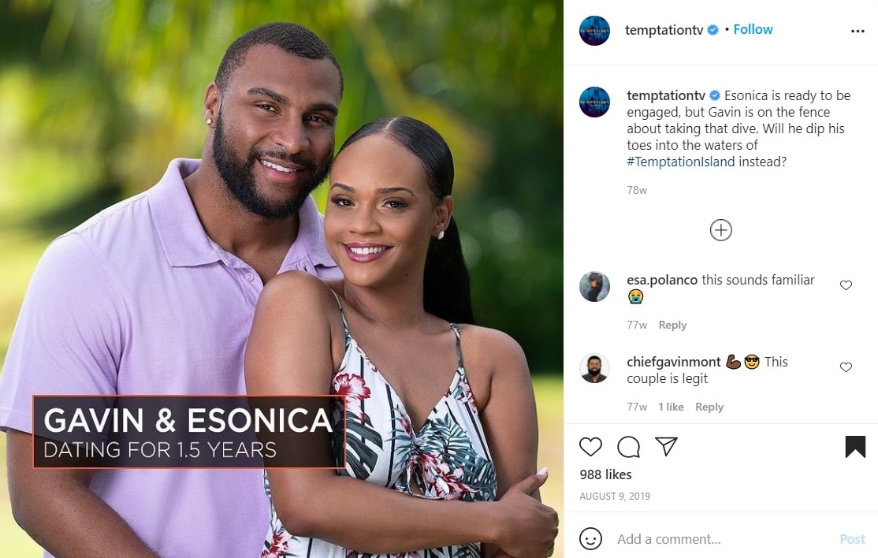Viewport: 878px width, 558px height.
Task: Load more comments plus circle
Action: point(720,230)
